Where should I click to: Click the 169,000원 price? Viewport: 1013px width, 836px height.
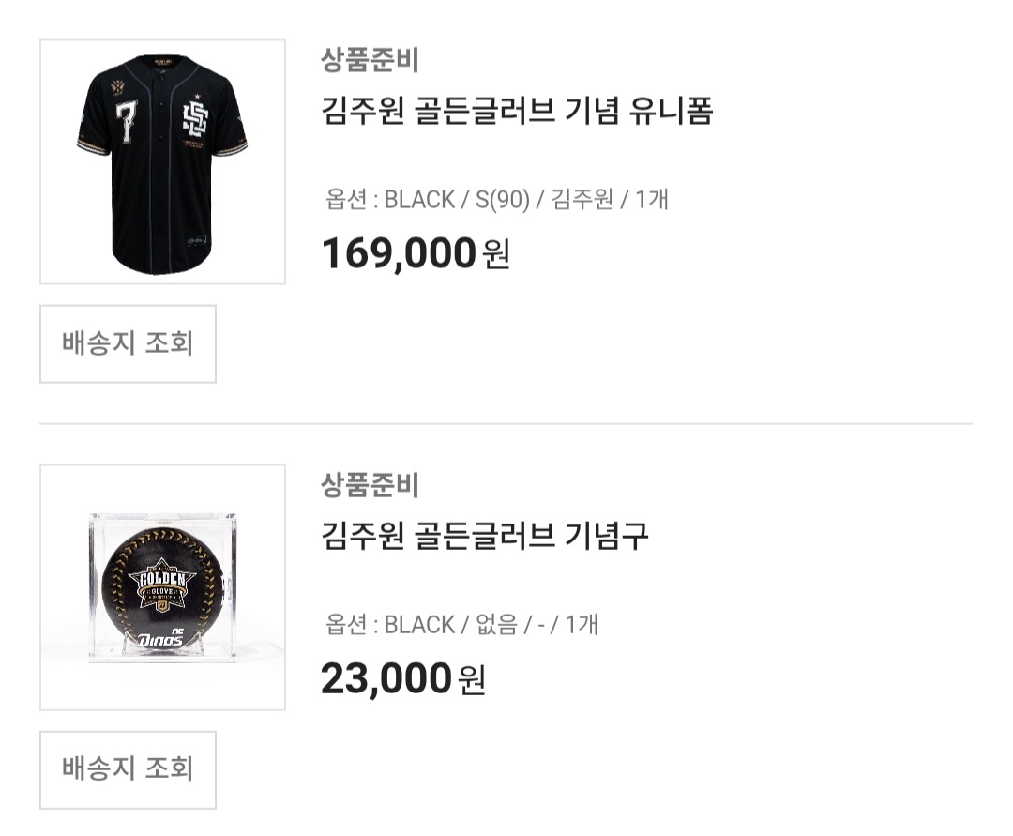(415, 253)
